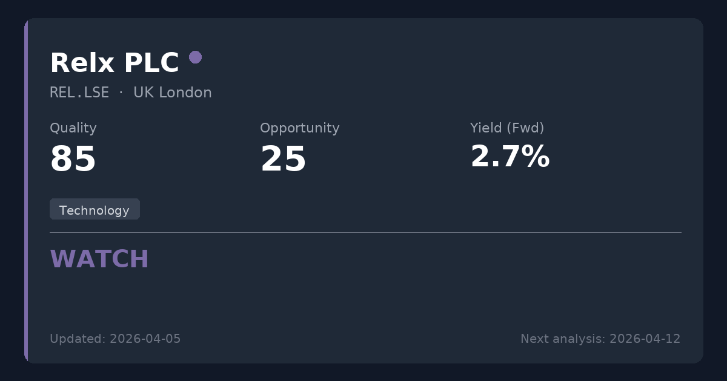Click the purple accent bar on card edge
This screenshot has width=727, height=381.
(x=26, y=190)
